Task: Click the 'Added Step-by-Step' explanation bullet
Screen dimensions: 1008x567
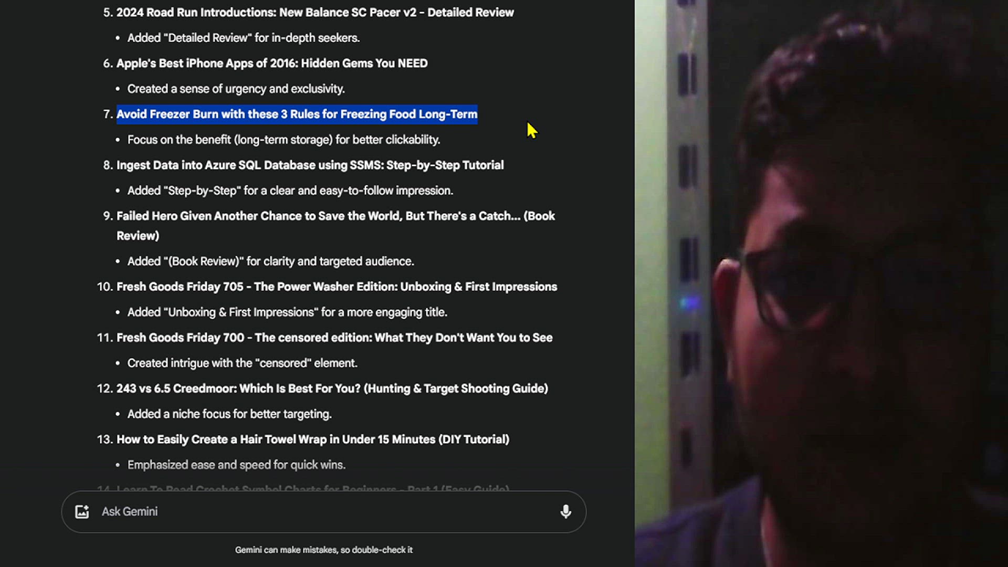Action: 290,191
